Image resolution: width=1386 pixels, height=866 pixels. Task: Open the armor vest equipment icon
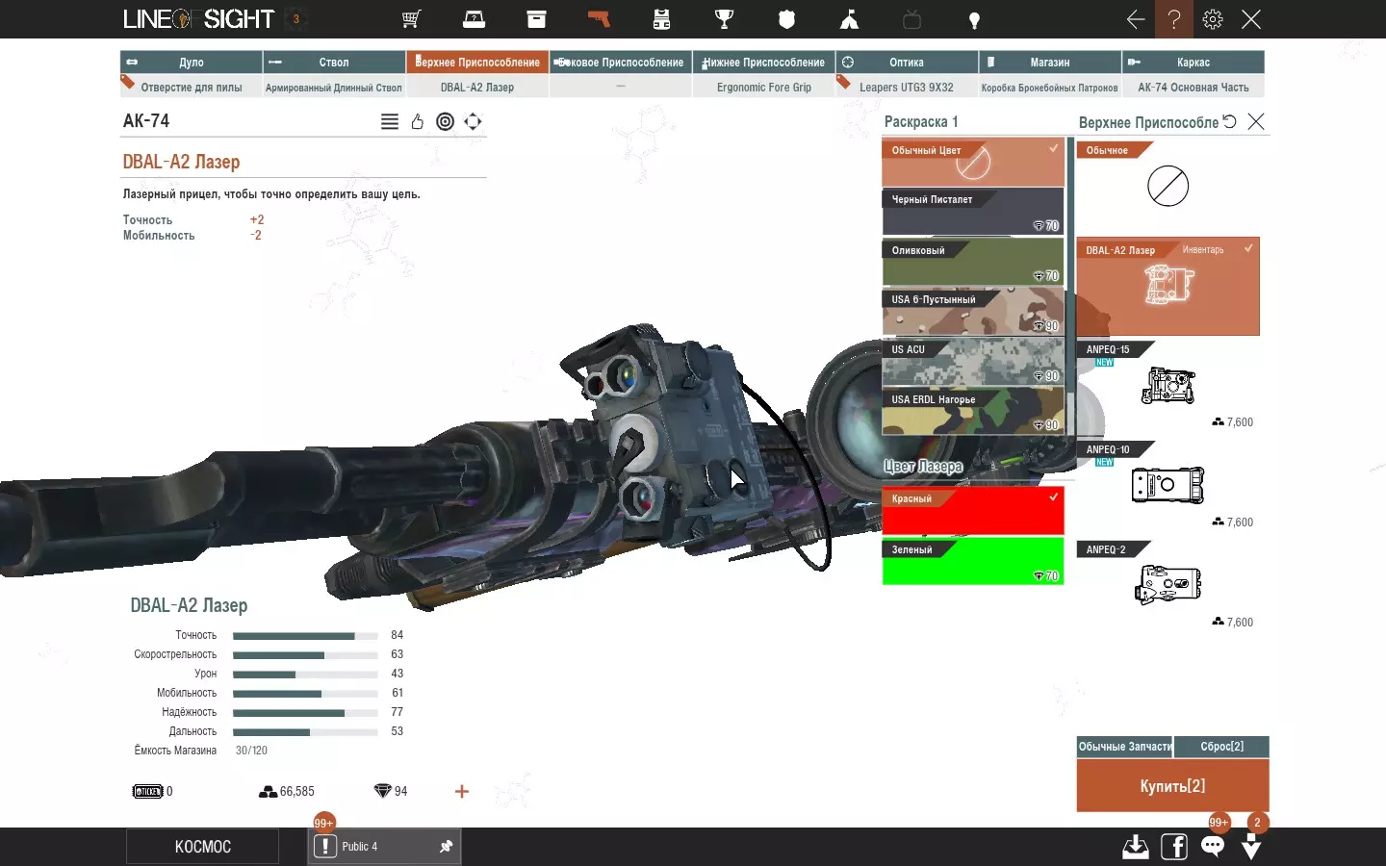(x=661, y=19)
